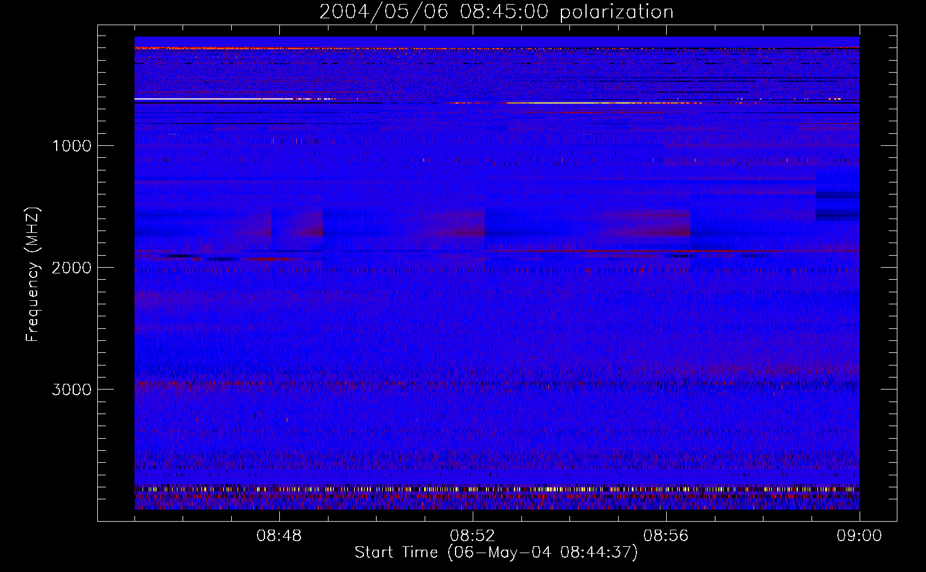The height and width of the screenshot is (572, 926).
Task: Click the 1000 frequency tick label
Action: pos(72,146)
